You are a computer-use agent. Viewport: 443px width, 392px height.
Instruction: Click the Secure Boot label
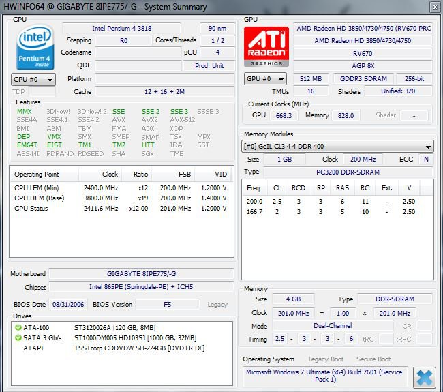pos(373,359)
